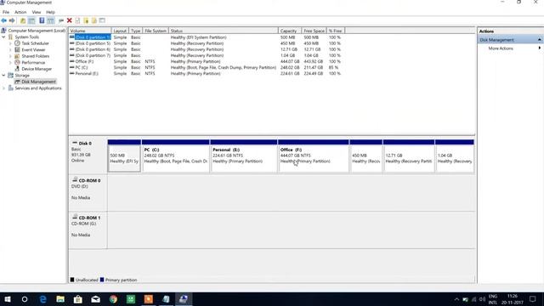Click the CD-ROM 1 label box
544x306 pixels.
pos(88,230)
